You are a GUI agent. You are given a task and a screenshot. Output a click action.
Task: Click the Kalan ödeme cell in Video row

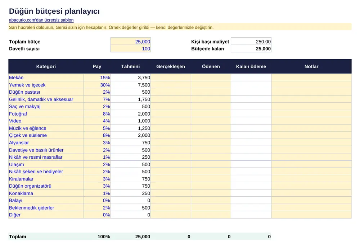click(x=251, y=121)
